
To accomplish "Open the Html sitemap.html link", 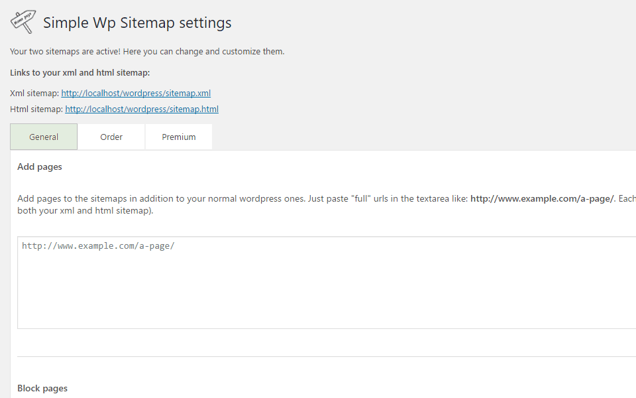I will click(141, 109).
